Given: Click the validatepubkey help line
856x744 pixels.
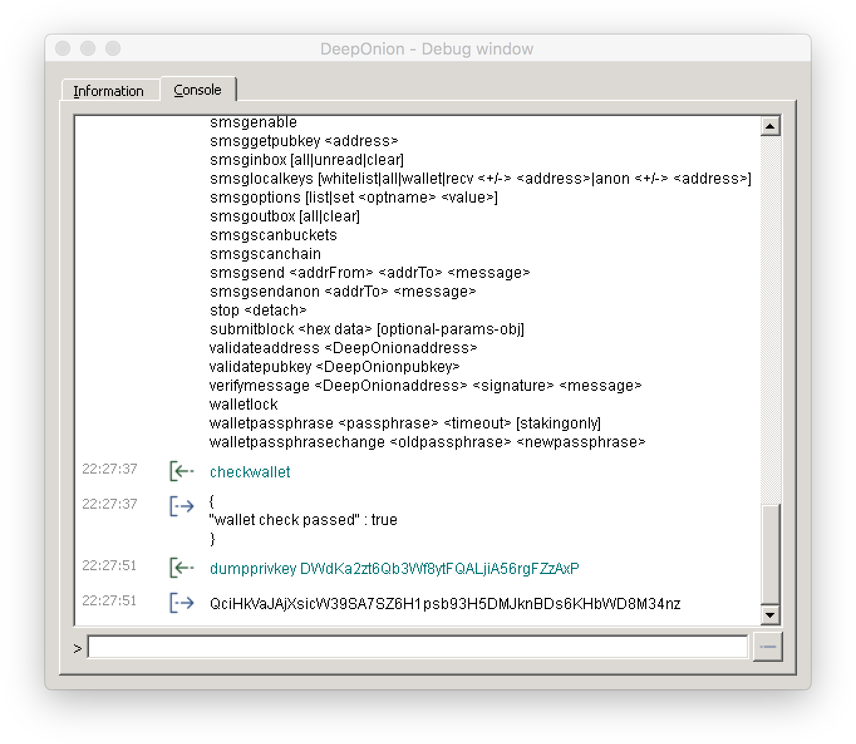Looking at the screenshot, I should [334, 366].
